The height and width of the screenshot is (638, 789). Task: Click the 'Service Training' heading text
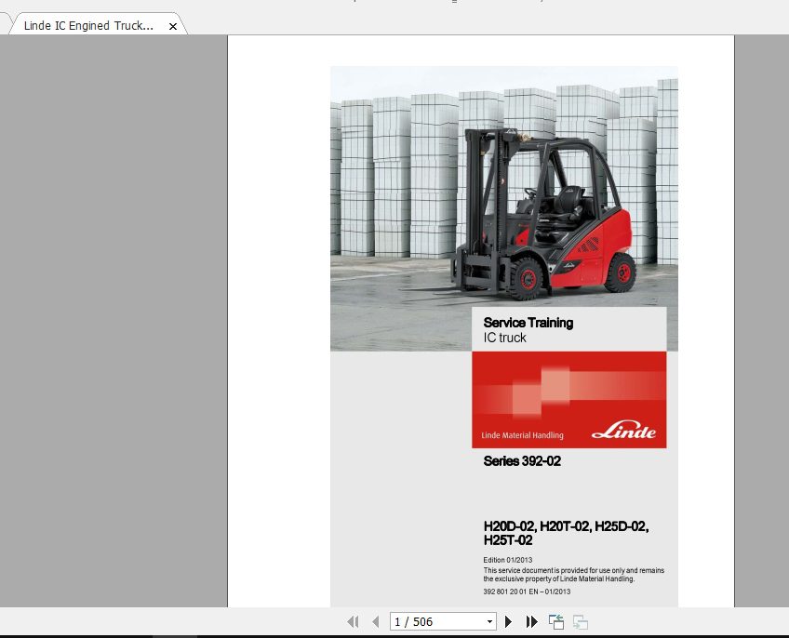528,323
